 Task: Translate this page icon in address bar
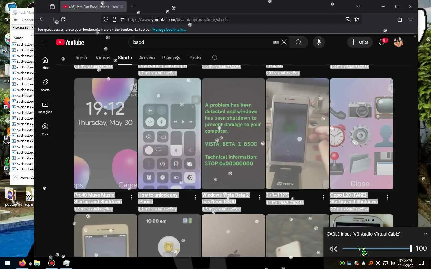coord(348,19)
